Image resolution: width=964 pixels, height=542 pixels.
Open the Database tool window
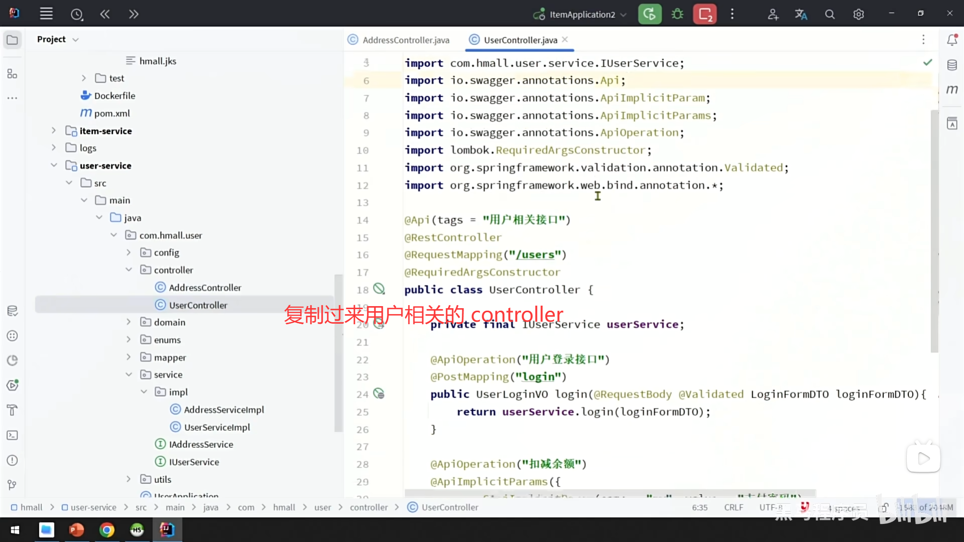coord(952,65)
